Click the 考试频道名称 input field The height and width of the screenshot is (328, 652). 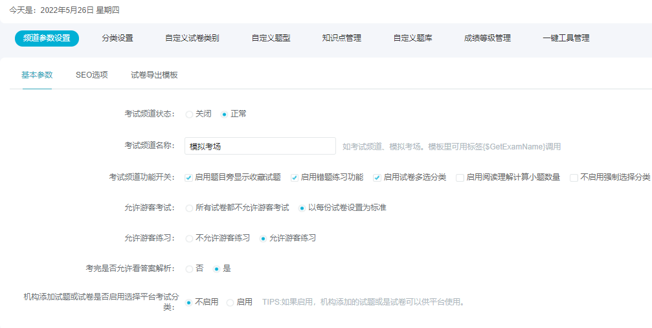260,146
